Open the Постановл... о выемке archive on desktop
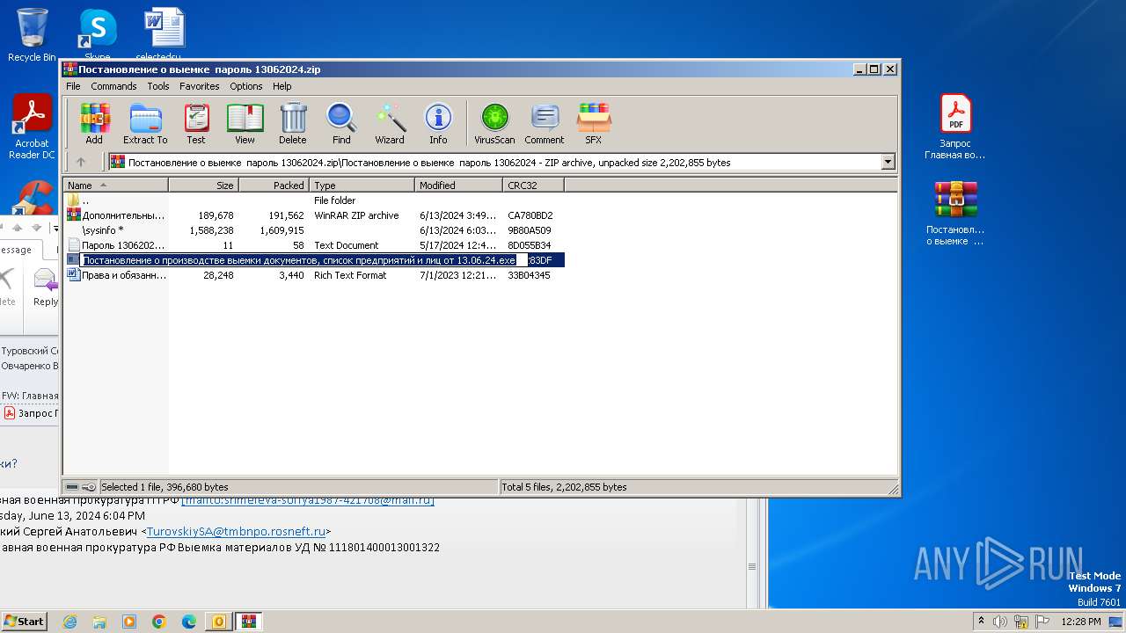The width and height of the screenshot is (1126, 633). (955, 213)
